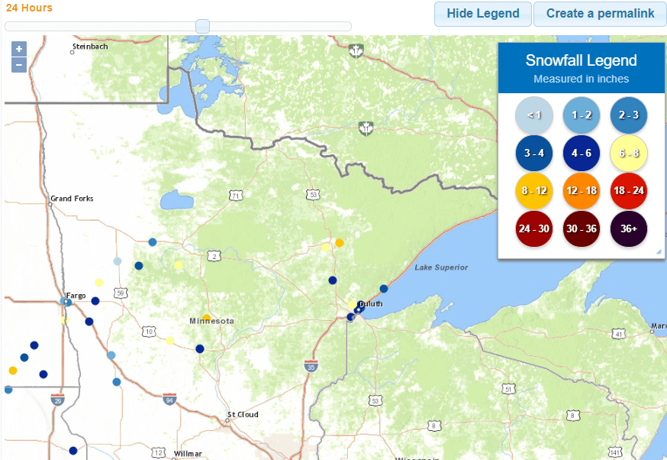This screenshot has height=460, width=667.
Task: Click the '30 - 36' dark red swatch
Action: click(581, 228)
